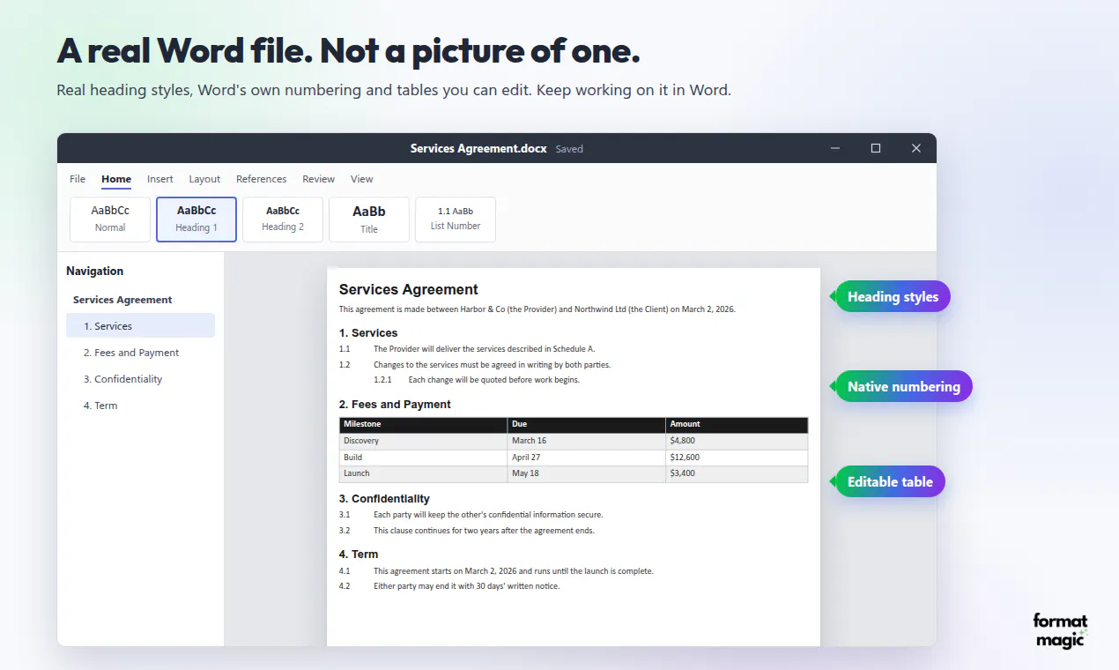Screen dimensions: 1119x670
Task: Maximize the Services Agreement window
Action: [x=876, y=148]
